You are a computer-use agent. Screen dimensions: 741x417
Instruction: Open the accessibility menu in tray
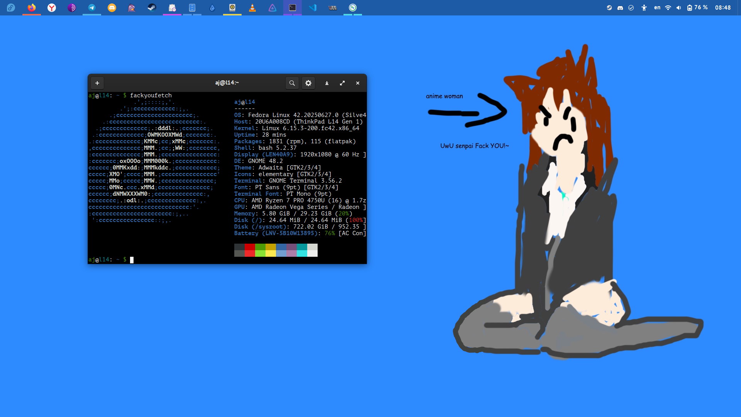(644, 7)
